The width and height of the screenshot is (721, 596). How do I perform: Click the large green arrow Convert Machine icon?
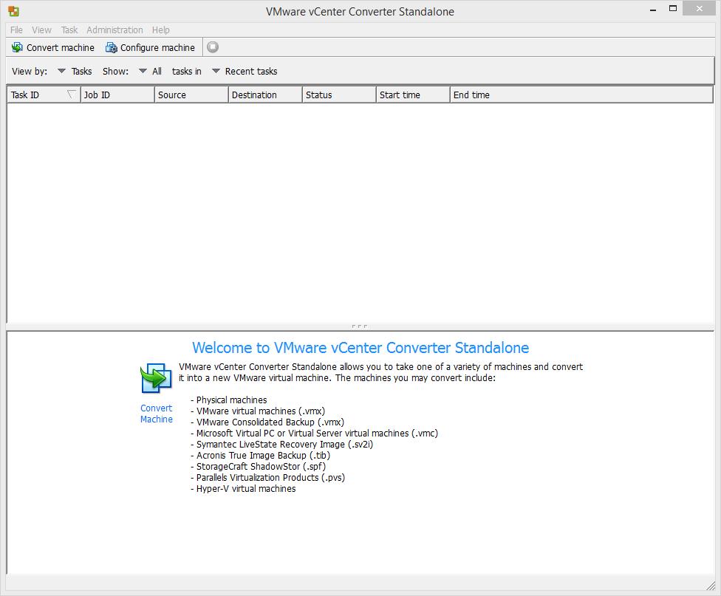pyautogui.click(x=157, y=378)
